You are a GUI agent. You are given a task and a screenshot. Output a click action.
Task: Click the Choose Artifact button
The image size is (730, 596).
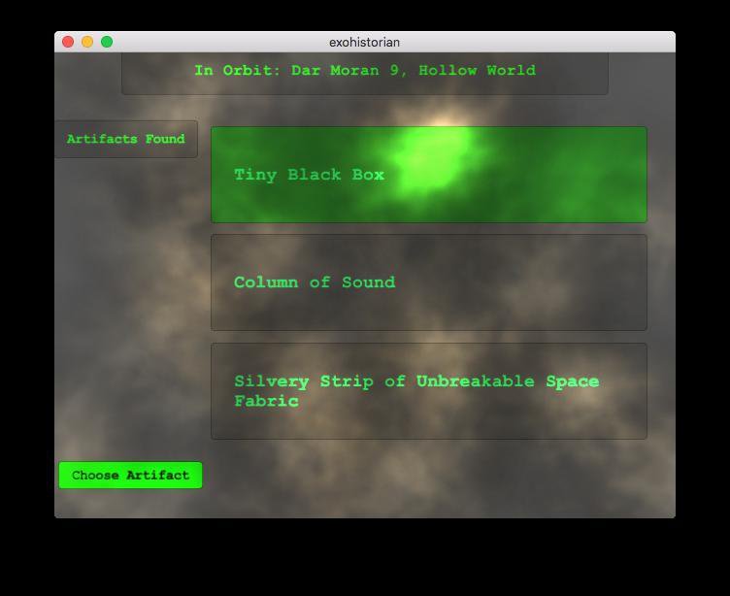[x=130, y=475]
